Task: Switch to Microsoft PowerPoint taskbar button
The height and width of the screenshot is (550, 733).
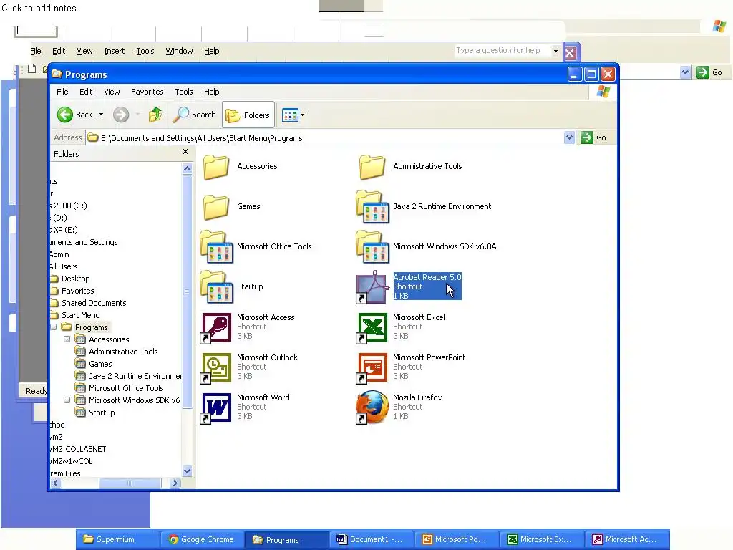Action: 456,539
